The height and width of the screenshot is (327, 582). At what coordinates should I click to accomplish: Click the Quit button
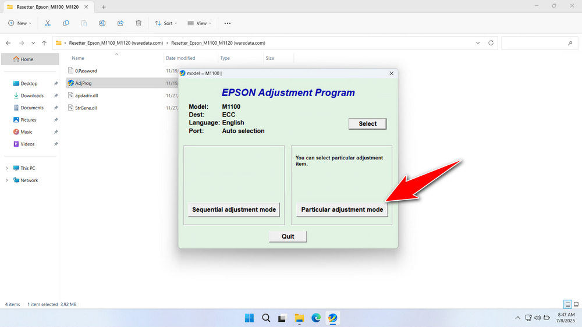(x=288, y=236)
